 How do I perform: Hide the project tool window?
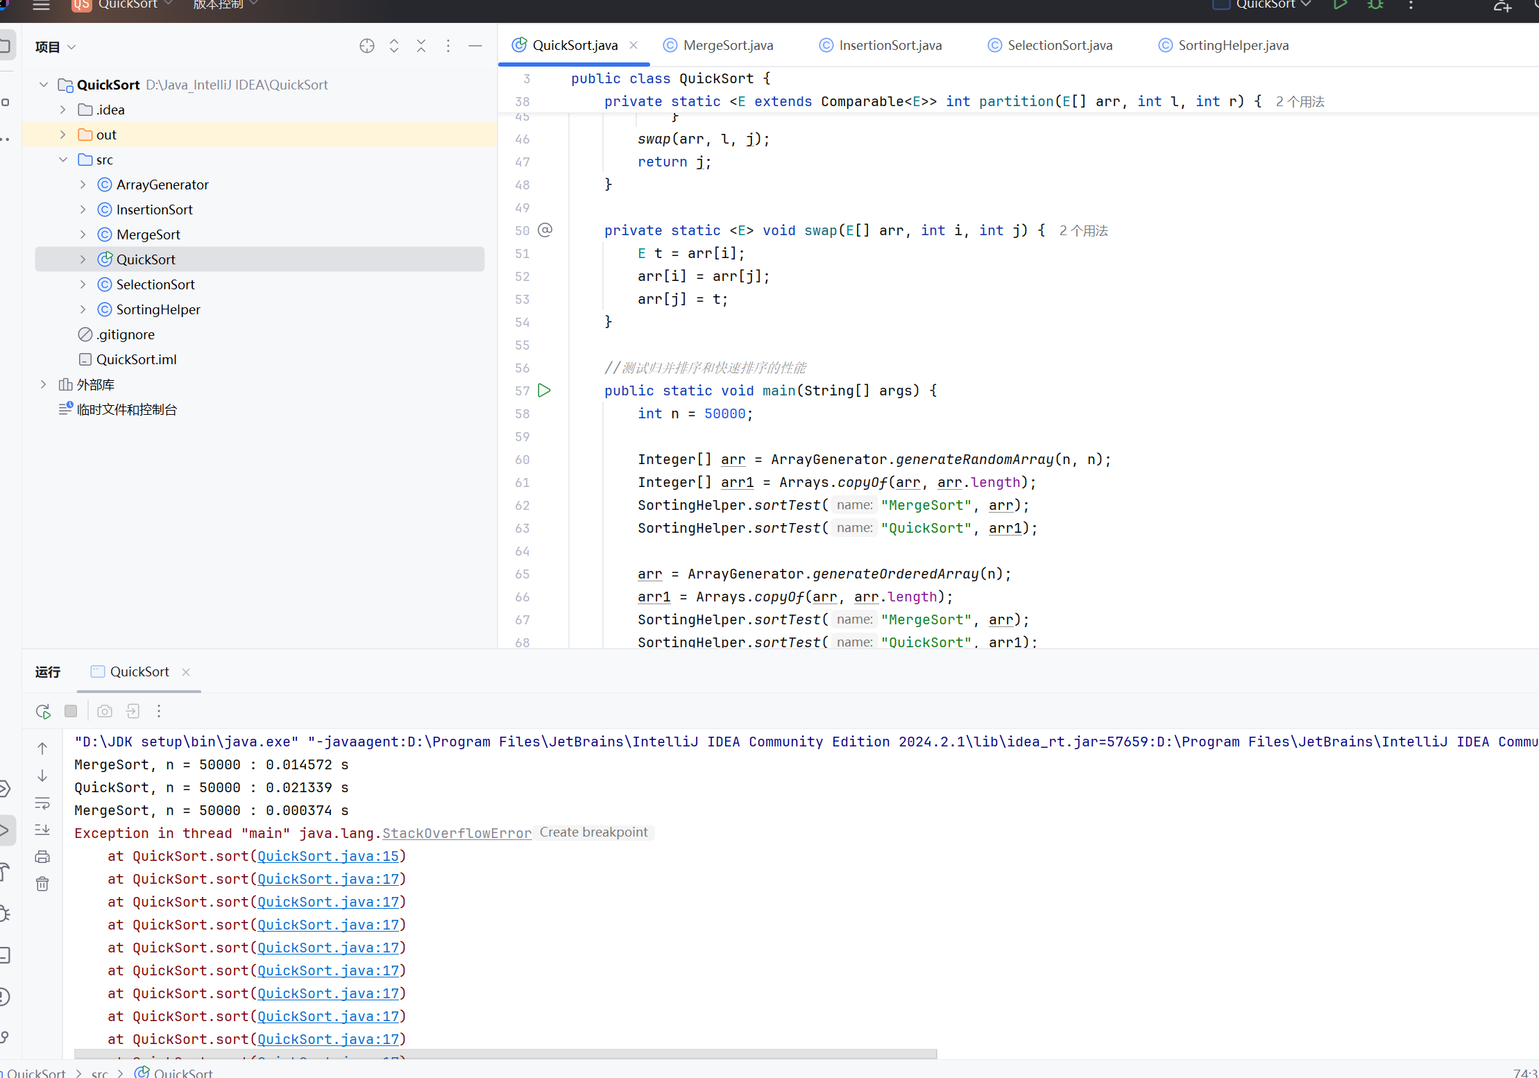click(x=475, y=46)
